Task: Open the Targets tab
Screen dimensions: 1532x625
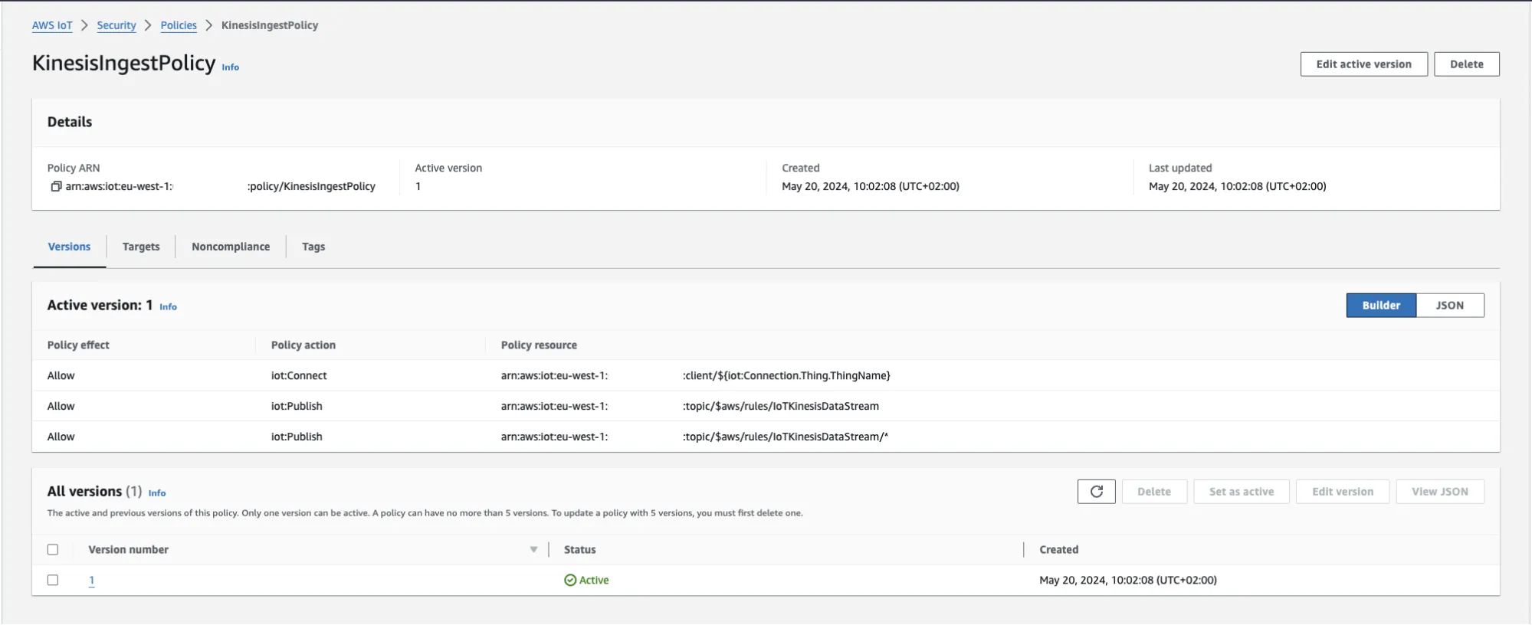Action: [141, 247]
